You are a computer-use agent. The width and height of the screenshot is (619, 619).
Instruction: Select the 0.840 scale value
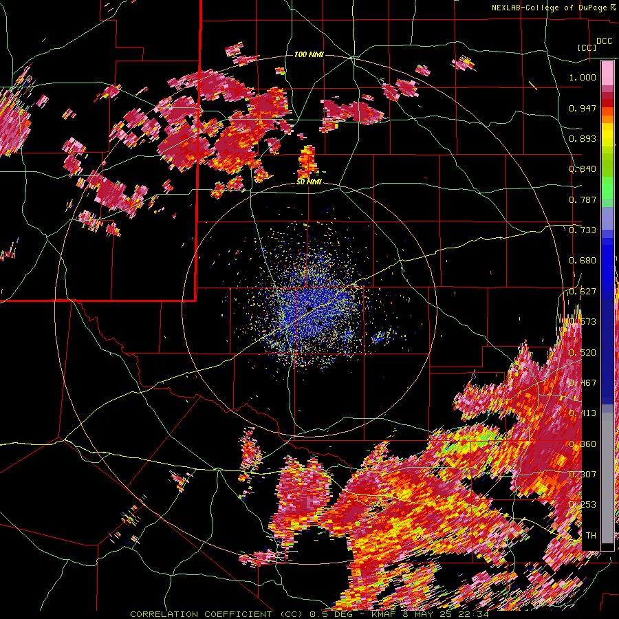pyautogui.click(x=583, y=169)
